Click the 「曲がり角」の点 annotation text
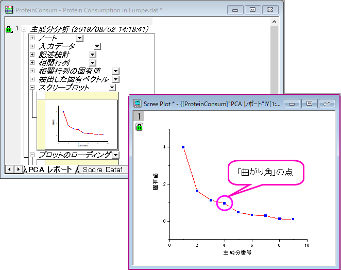 pos(265,172)
